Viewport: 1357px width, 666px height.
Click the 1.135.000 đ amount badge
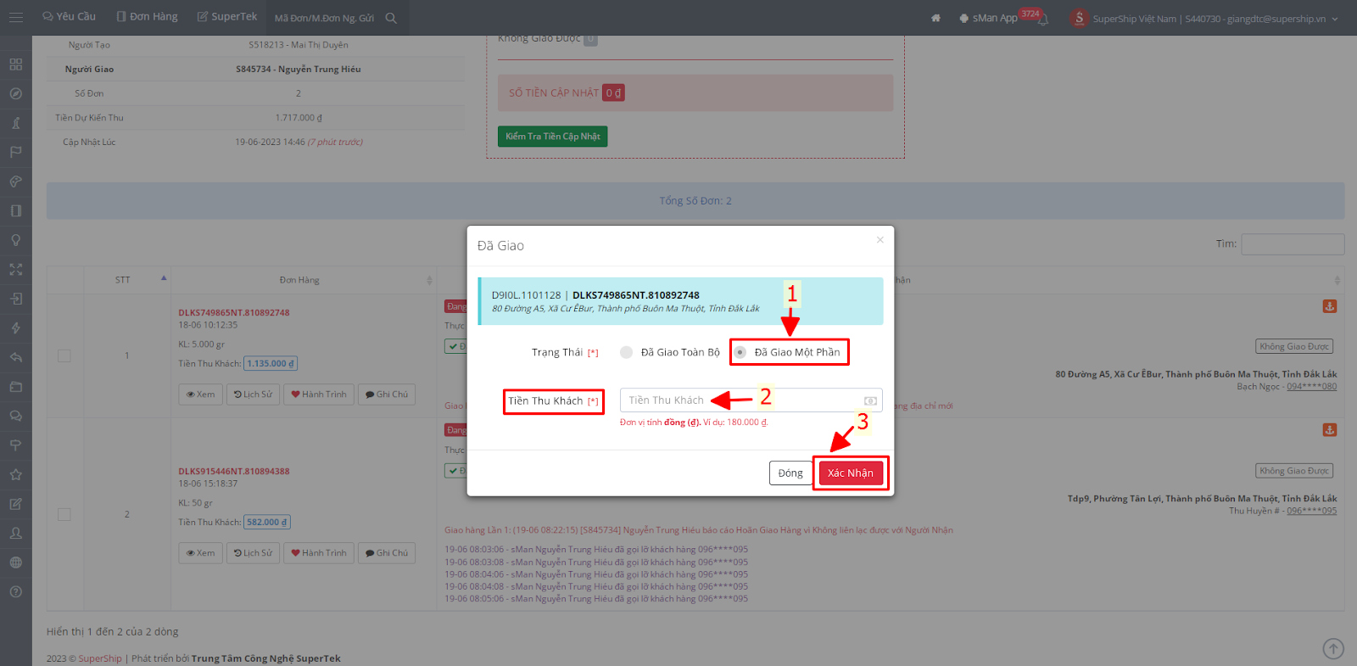271,364
